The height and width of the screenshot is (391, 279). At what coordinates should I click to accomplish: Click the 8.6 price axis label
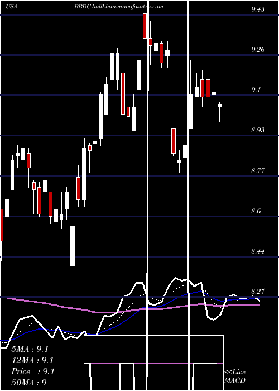click(x=256, y=211)
